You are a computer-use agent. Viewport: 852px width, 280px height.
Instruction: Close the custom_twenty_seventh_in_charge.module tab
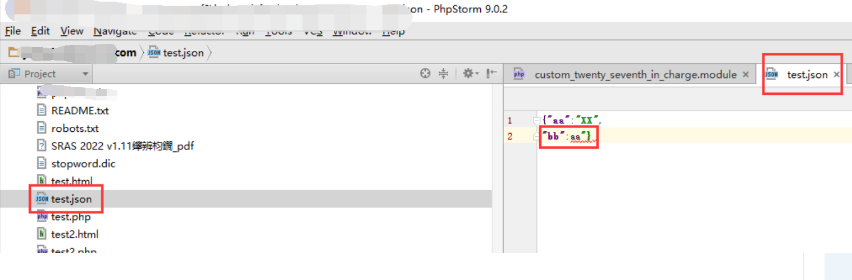[x=745, y=75]
